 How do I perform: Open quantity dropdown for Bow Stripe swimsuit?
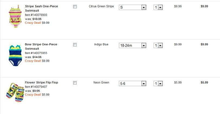158,46
